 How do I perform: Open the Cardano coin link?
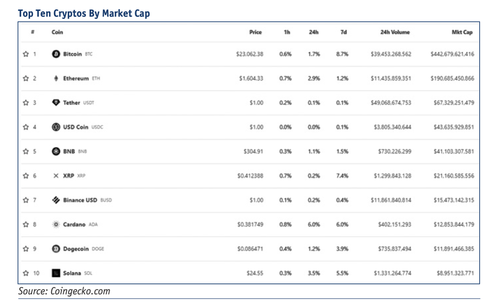[74, 224]
